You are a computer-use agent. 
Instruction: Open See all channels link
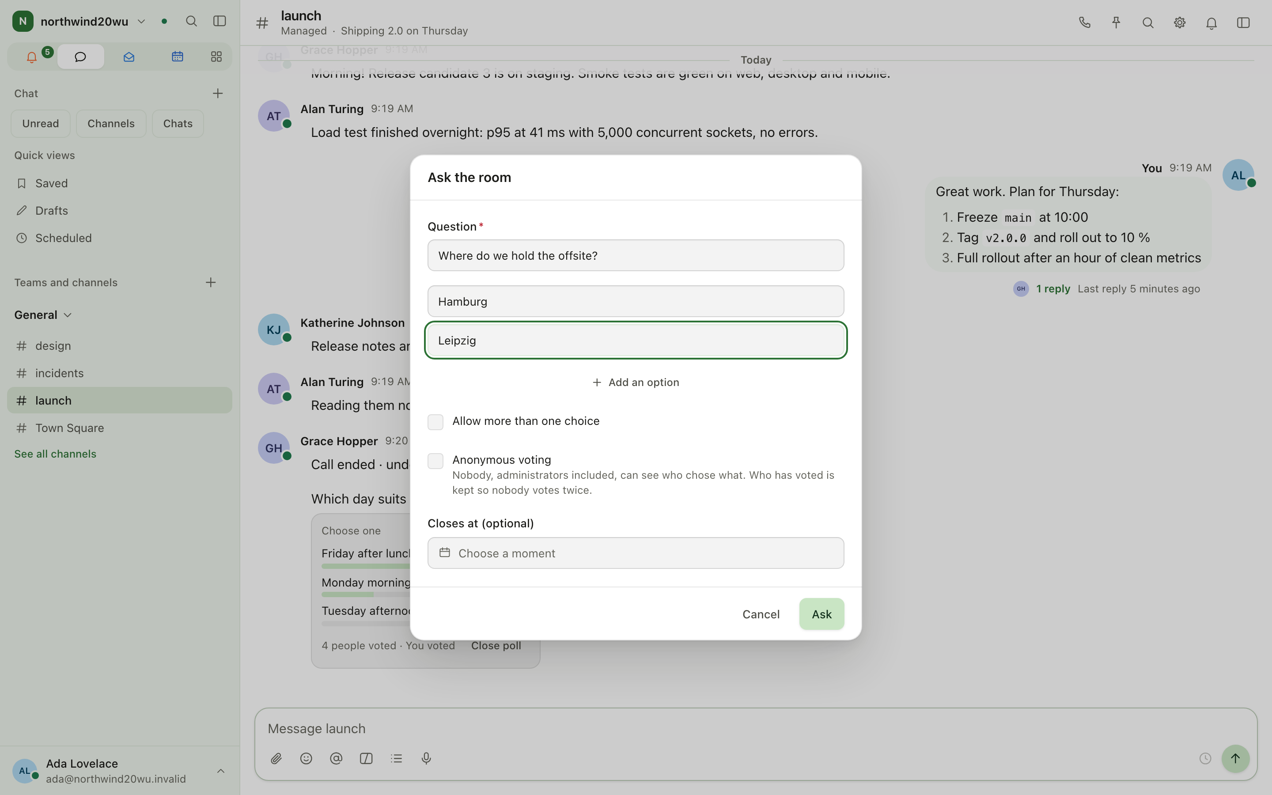55,454
